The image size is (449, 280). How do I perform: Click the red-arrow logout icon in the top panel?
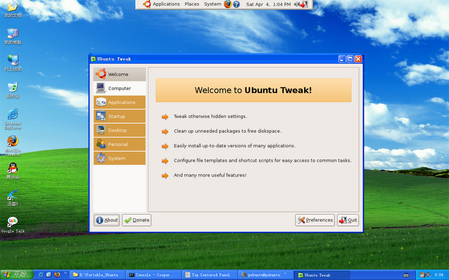click(x=304, y=4)
